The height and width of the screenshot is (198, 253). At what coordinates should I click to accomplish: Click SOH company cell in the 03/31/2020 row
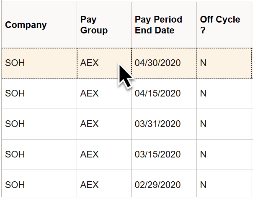15,124
